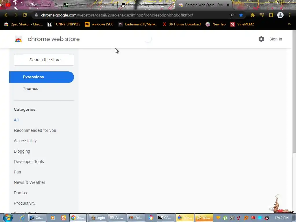Switch to the Rule 34 tab

click(x=89, y=5)
